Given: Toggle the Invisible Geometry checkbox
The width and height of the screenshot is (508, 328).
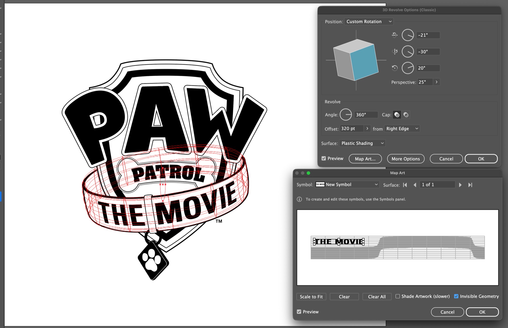Looking at the screenshot, I should pyautogui.click(x=456, y=296).
